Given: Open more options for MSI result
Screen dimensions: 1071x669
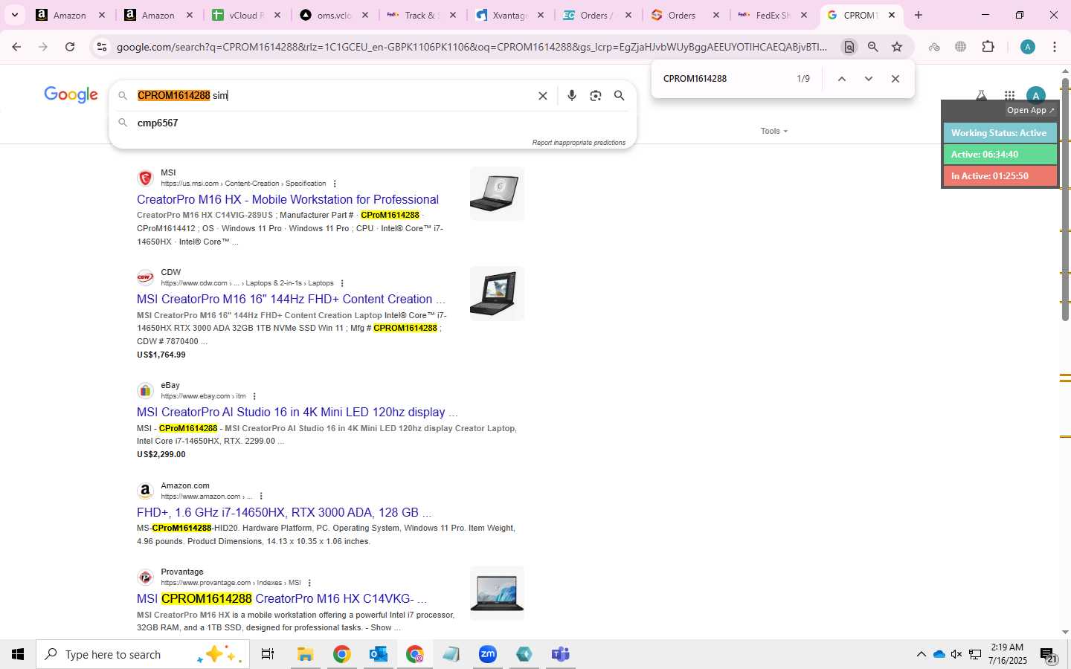Looking at the screenshot, I should pyautogui.click(x=335, y=184).
